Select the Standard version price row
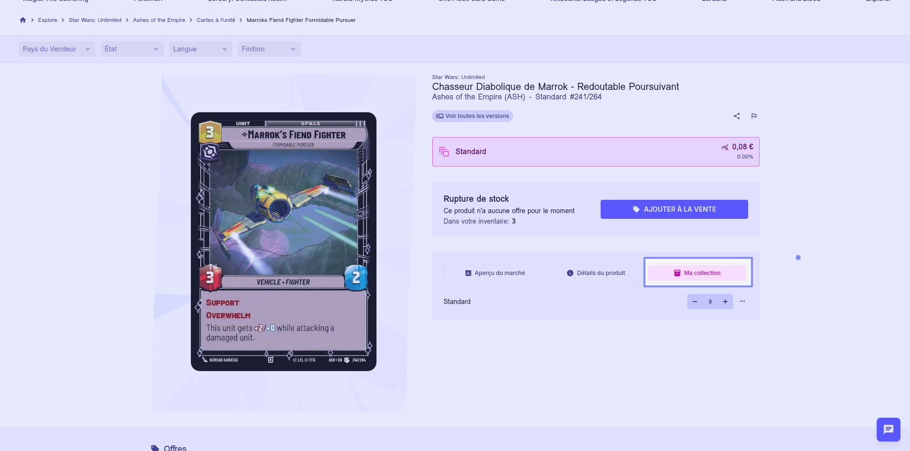Screen dimensions: 910x451 [x=596, y=152]
